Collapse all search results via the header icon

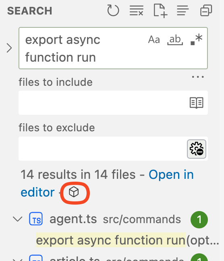pos(206,10)
